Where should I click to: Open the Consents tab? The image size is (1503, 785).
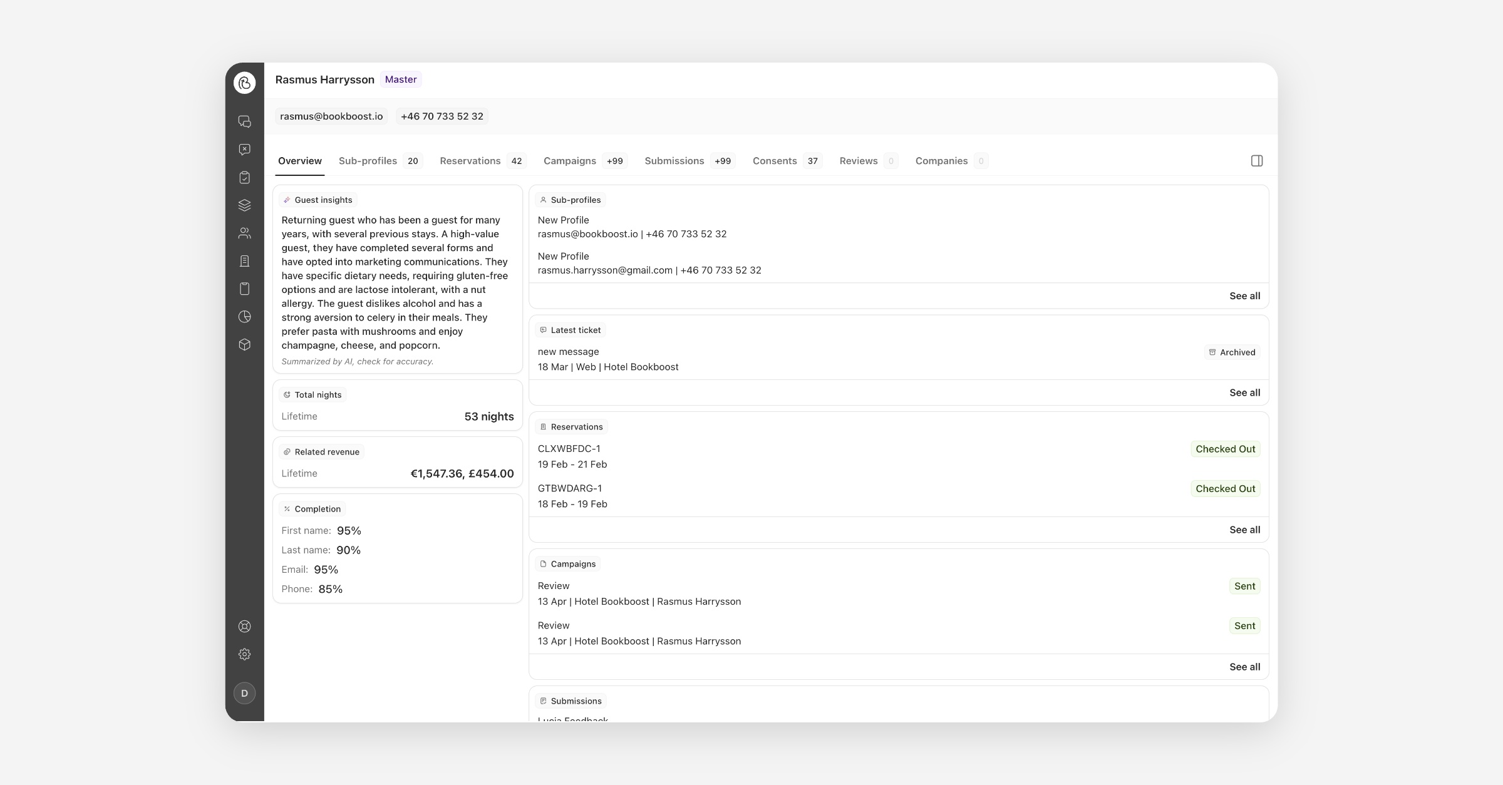pos(787,161)
